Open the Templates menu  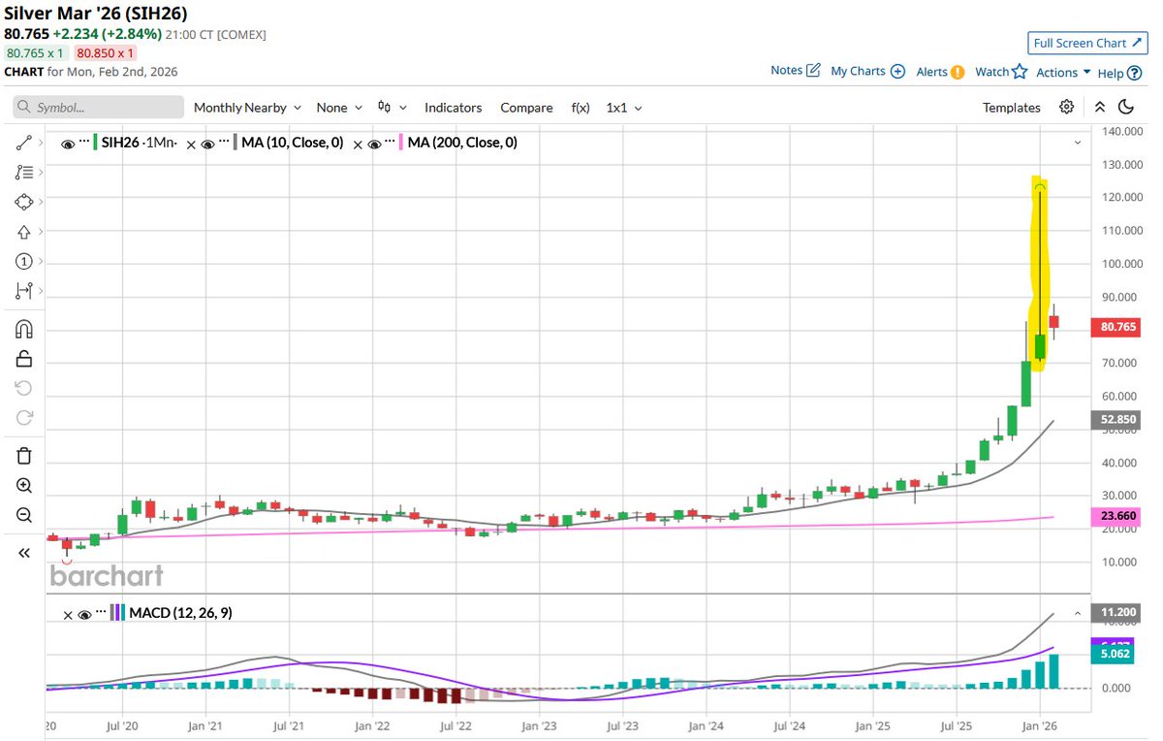1011,108
